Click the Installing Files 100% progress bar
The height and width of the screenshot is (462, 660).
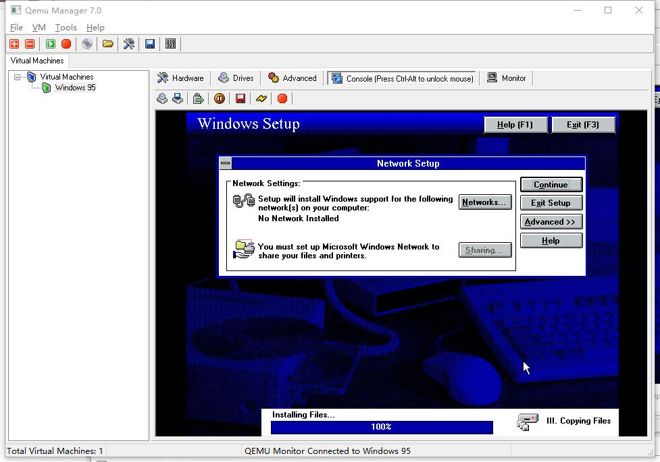pos(382,427)
